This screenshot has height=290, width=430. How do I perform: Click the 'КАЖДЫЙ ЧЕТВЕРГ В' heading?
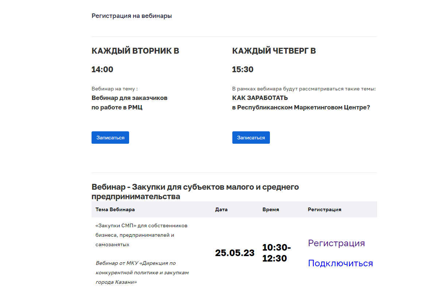point(274,51)
